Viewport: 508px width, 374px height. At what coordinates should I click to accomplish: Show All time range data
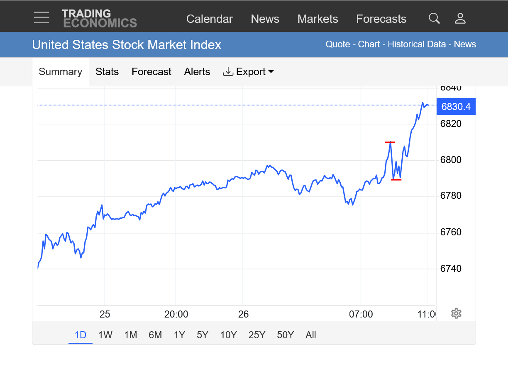(x=311, y=335)
